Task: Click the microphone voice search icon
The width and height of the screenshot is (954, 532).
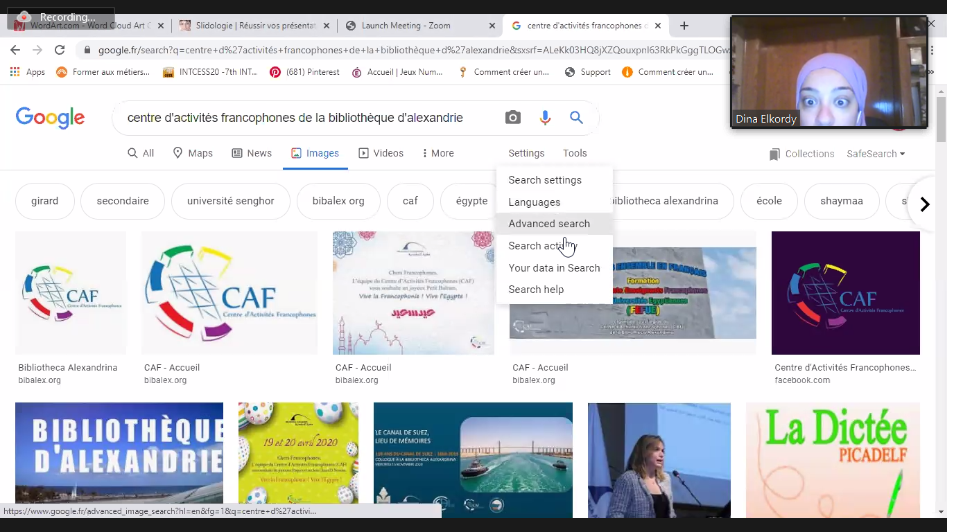Action: pos(545,118)
